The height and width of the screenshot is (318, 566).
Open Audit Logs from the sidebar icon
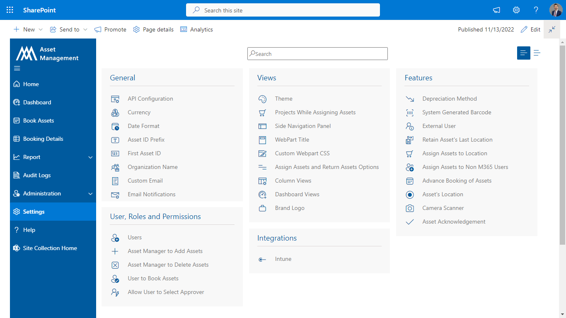pos(17,175)
